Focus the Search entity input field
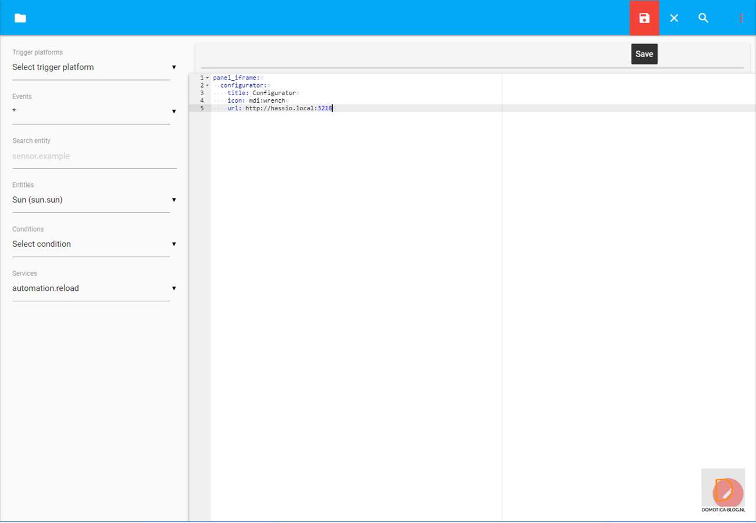Screen dimensions: 756x523 [93, 156]
